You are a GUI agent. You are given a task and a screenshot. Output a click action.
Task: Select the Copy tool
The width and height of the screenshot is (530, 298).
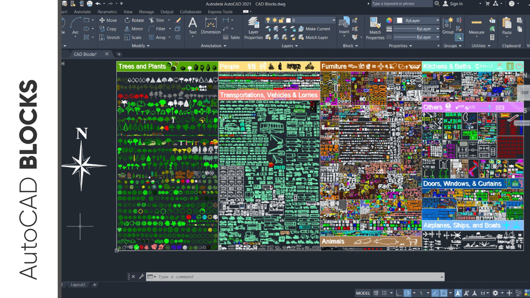pyautogui.click(x=108, y=28)
